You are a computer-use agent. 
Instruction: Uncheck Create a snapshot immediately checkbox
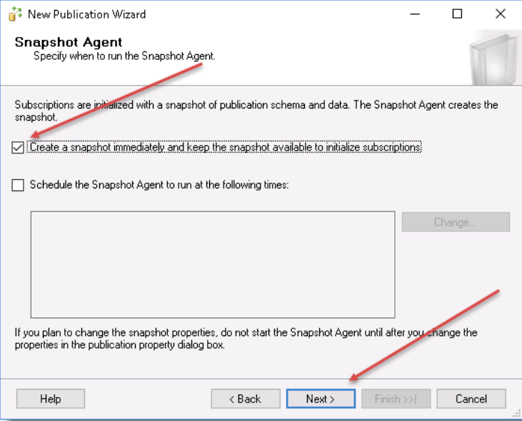point(18,147)
